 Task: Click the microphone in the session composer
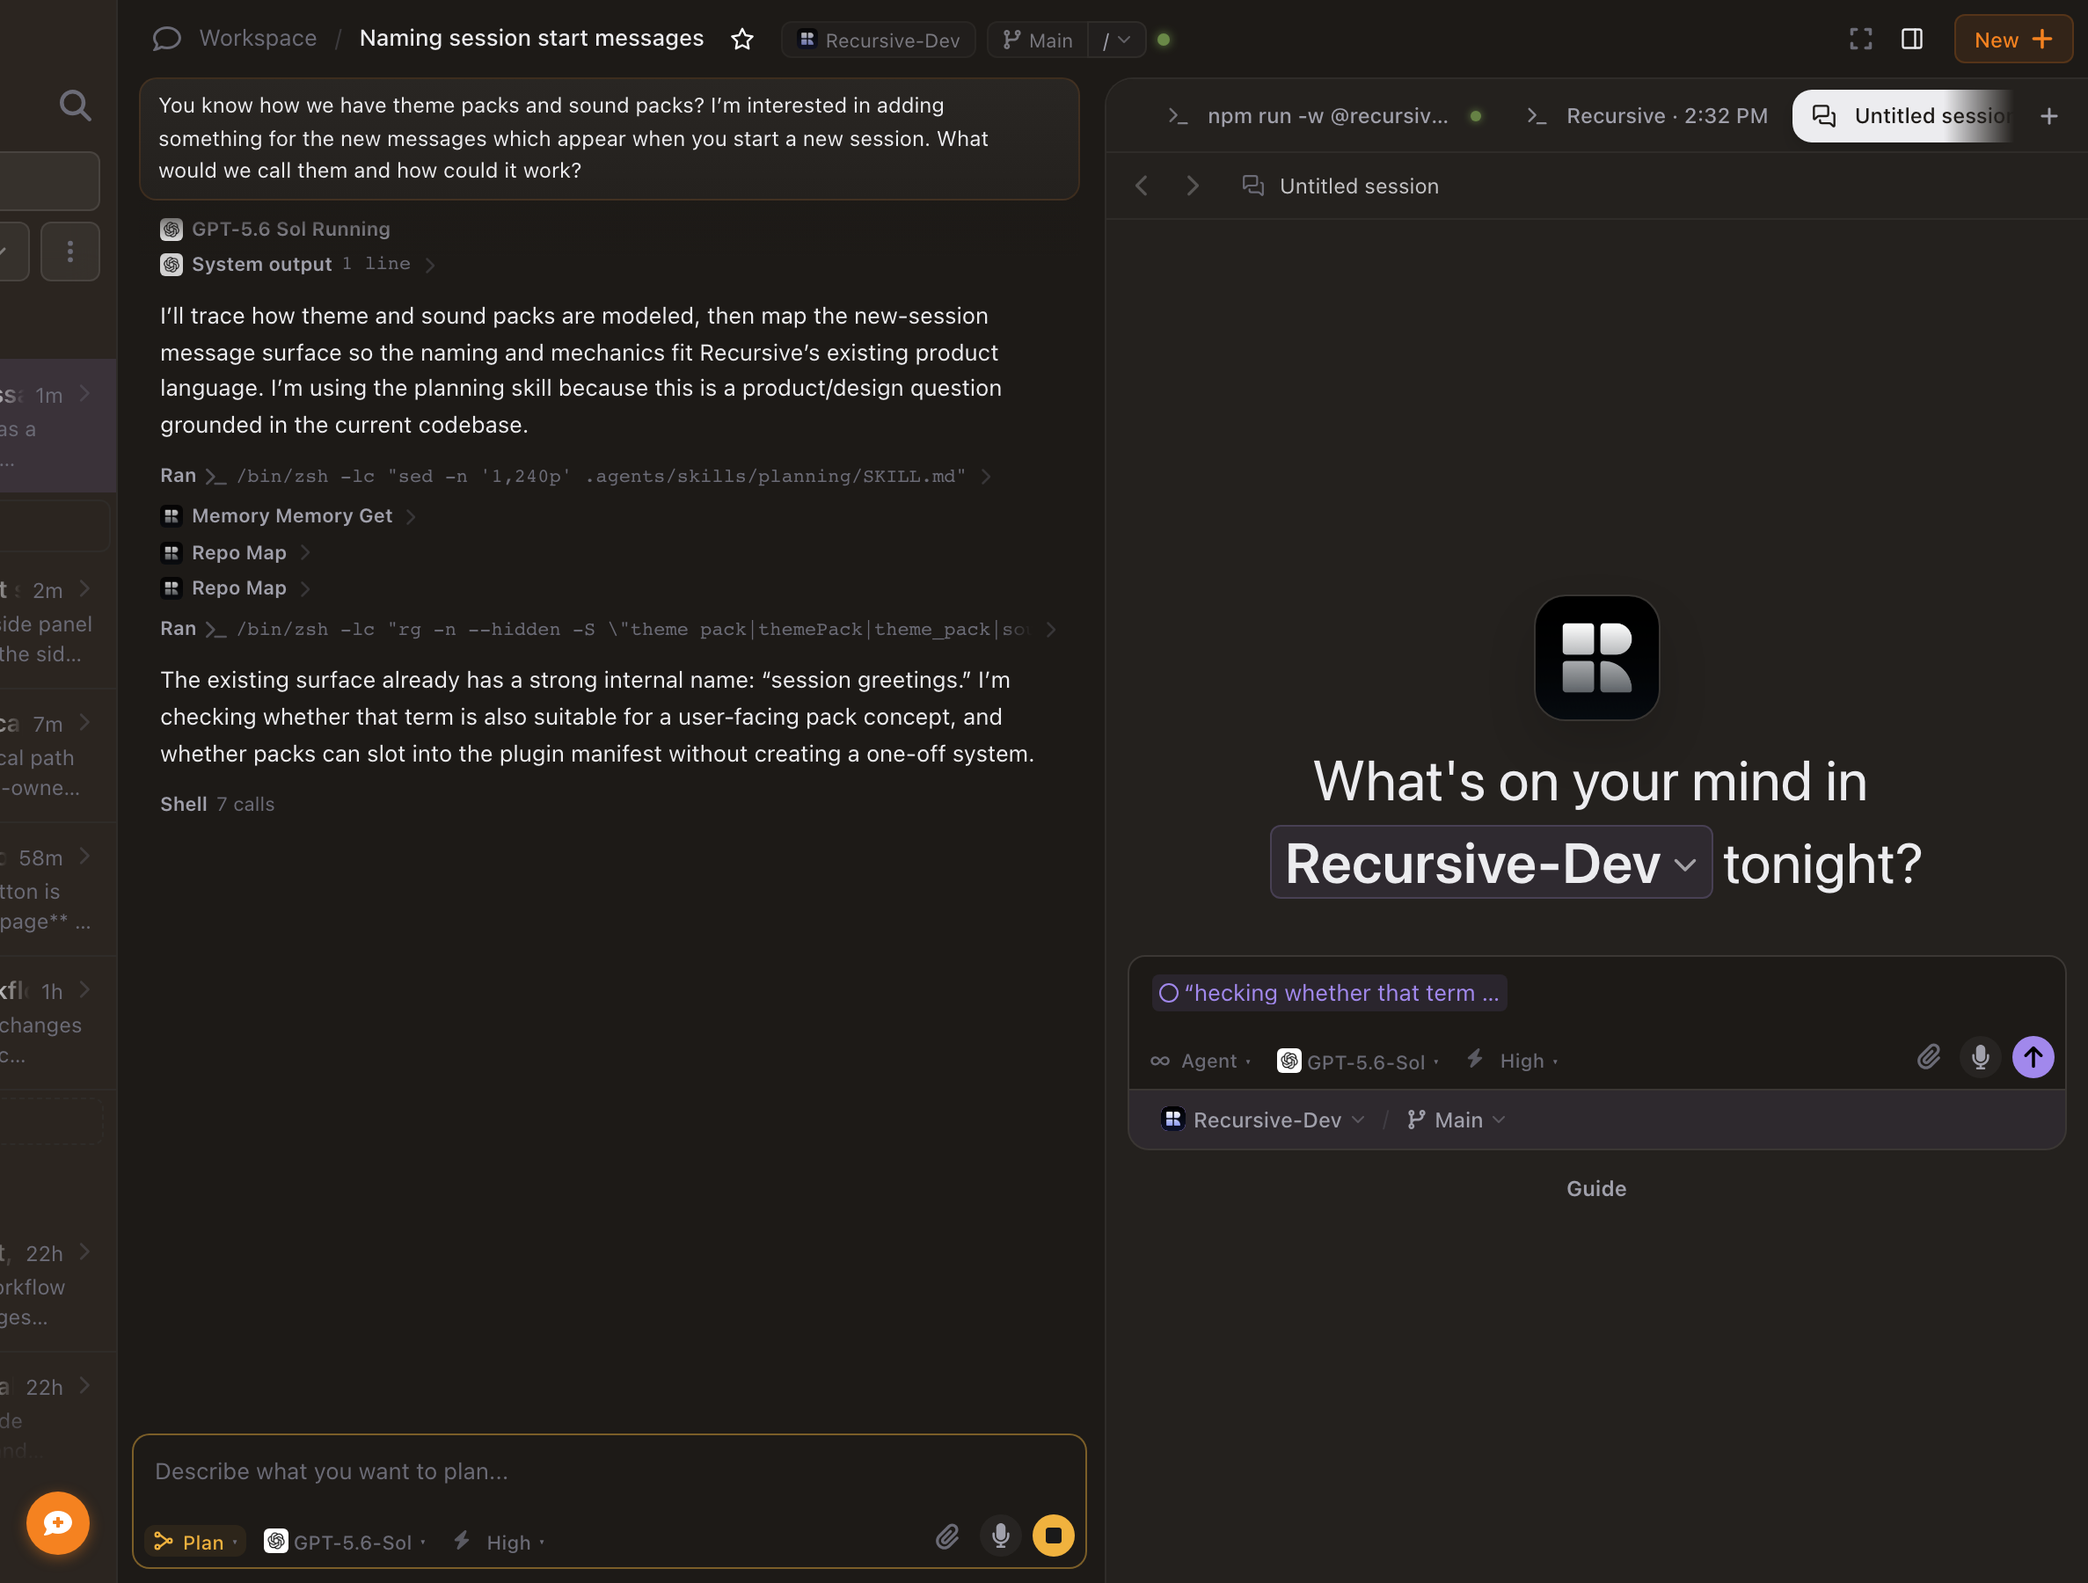click(x=1981, y=1056)
